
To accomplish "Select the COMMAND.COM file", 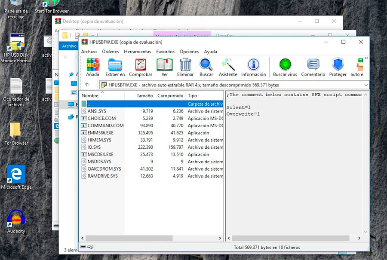I will pos(105,125).
